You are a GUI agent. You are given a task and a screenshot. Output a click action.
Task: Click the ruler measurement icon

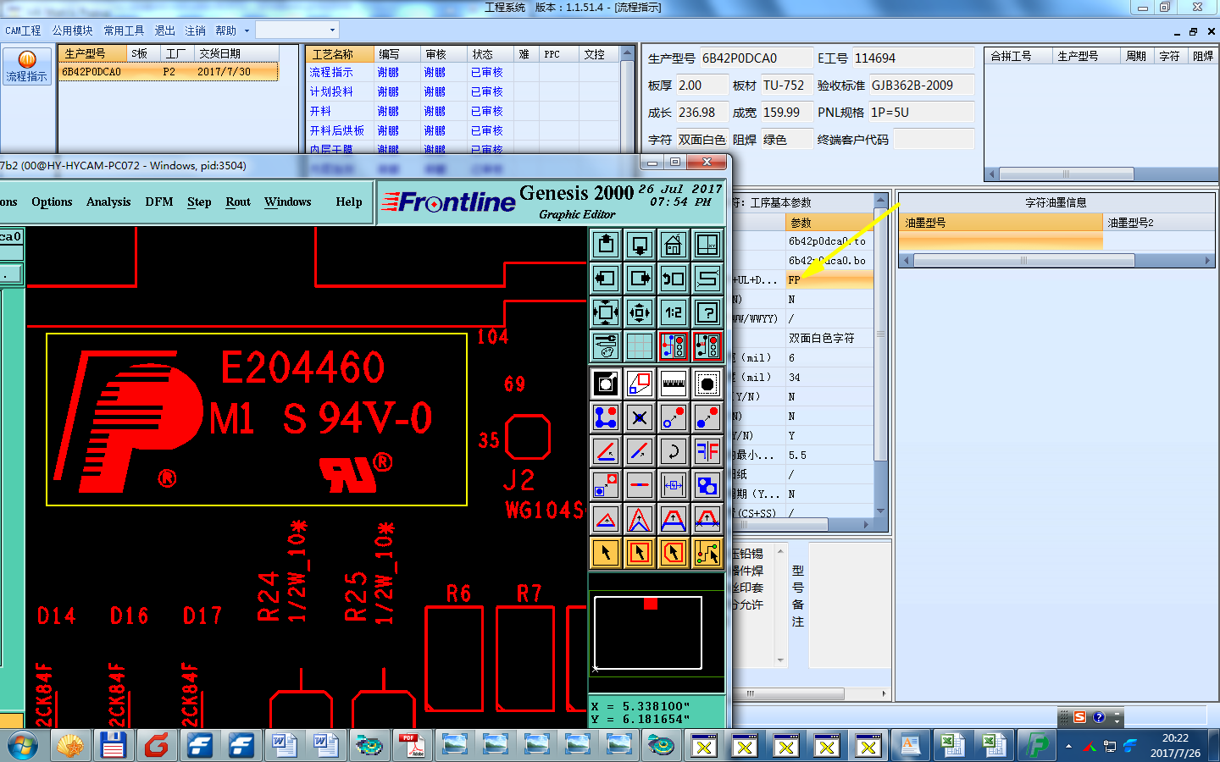[674, 384]
